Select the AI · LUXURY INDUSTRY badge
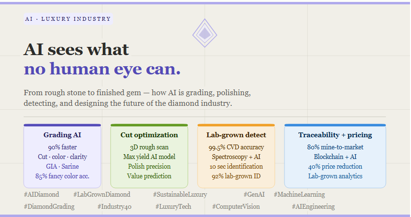 [x=68, y=19]
